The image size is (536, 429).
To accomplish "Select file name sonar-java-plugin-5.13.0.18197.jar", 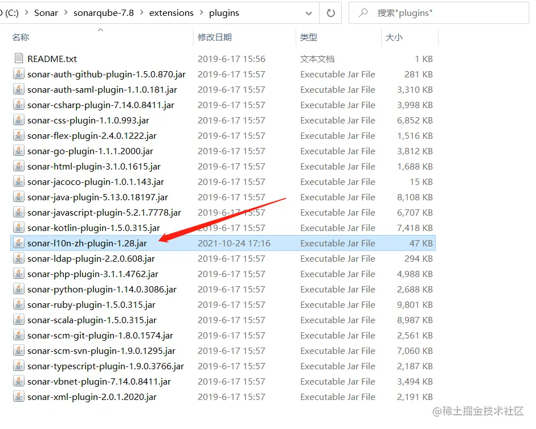I will pos(98,197).
